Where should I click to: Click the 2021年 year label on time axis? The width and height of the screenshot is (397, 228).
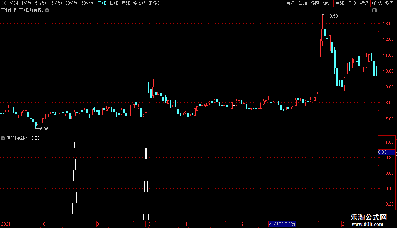pos(8,224)
